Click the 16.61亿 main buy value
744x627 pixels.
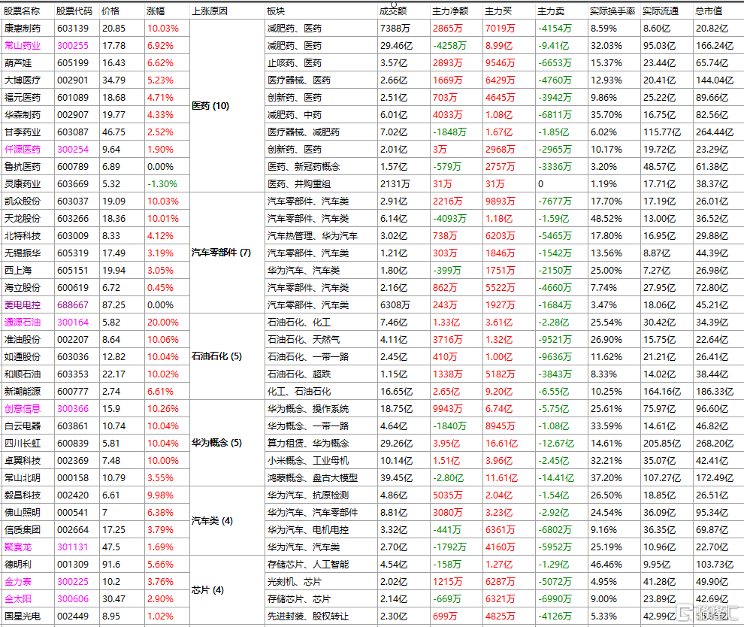point(501,444)
